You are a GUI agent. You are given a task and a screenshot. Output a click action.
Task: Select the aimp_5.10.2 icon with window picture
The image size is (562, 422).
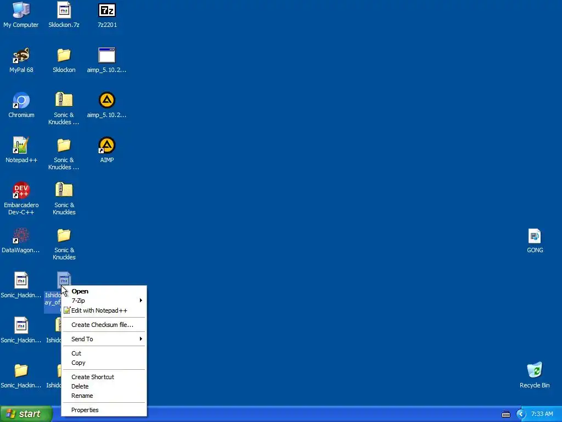[x=107, y=60]
